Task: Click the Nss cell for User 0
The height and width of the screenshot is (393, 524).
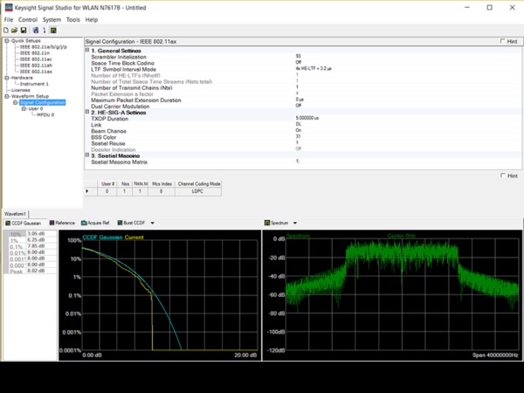Action: click(x=125, y=191)
